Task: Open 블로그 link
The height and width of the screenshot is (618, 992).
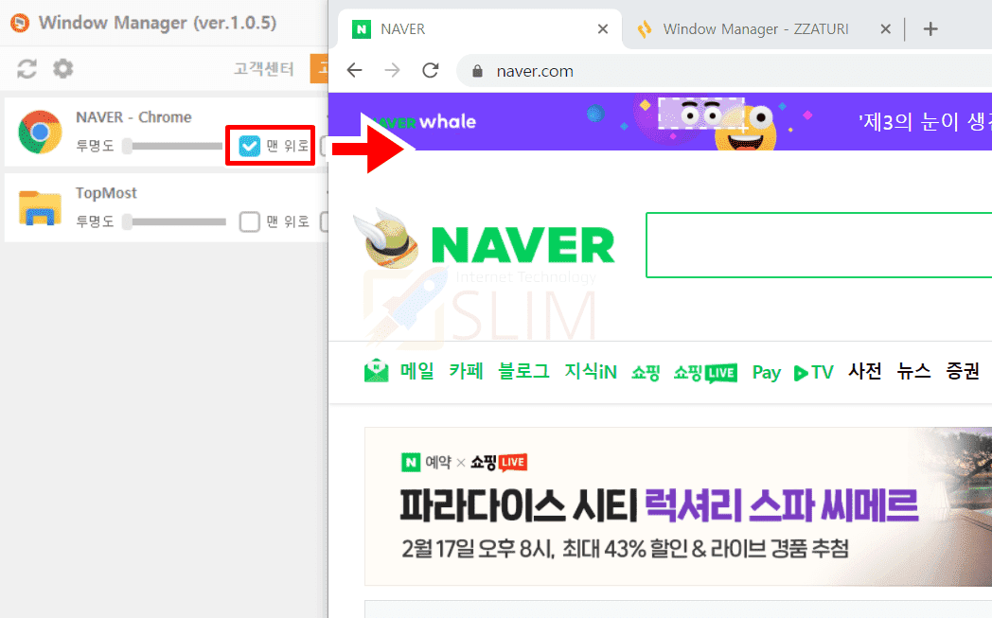Action: tap(523, 371)
